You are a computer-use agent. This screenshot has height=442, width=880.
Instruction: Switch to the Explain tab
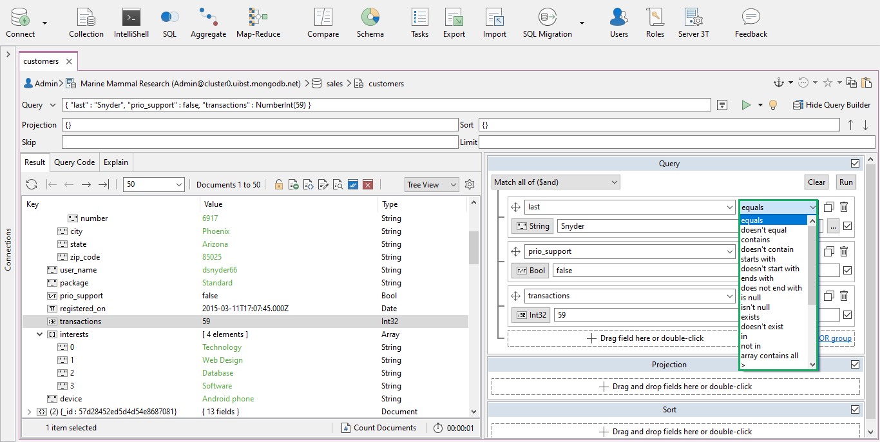tap(116, 162)
